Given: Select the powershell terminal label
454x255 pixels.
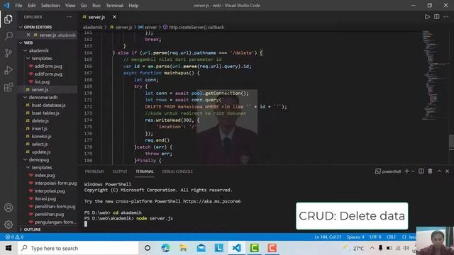Looking at the screenshot, I should tap(388, 171).
